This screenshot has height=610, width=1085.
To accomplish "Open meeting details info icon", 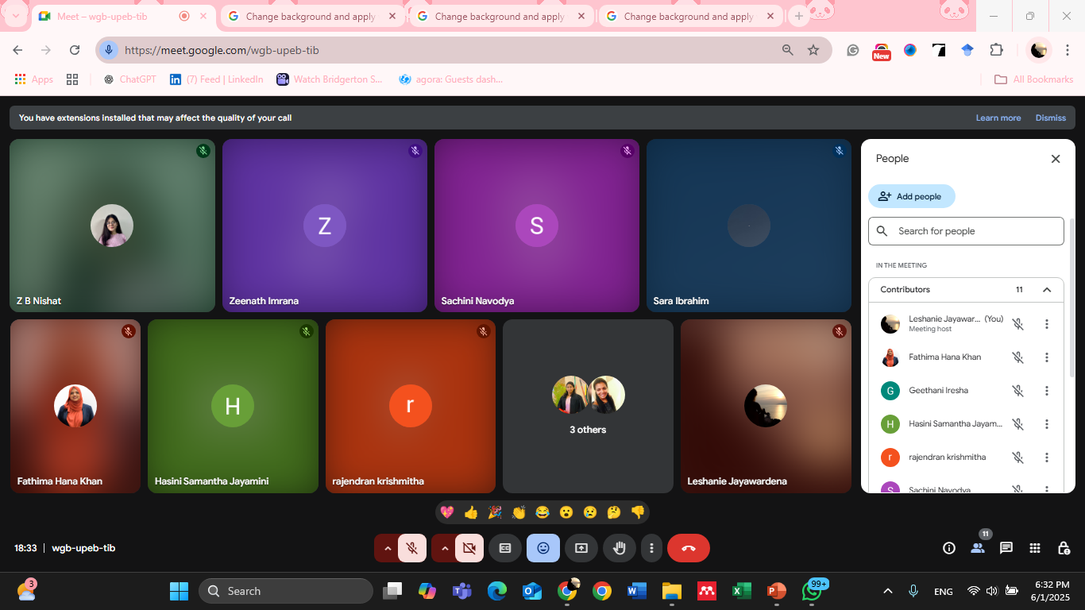I will [x=948, y=548].
